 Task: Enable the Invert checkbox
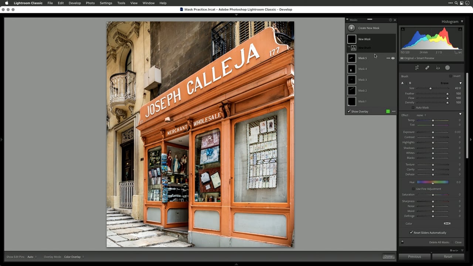click(x=450, y=76)
